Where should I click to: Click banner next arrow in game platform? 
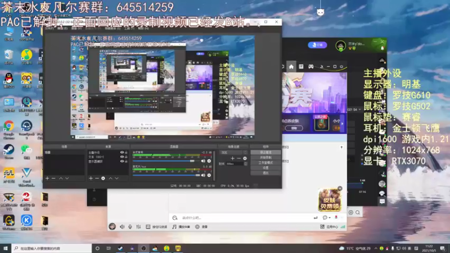pos(342,124)
